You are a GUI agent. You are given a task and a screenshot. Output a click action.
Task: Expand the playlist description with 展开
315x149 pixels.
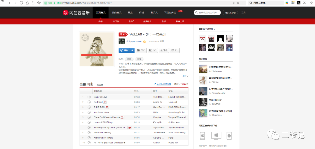click(185, 76)
